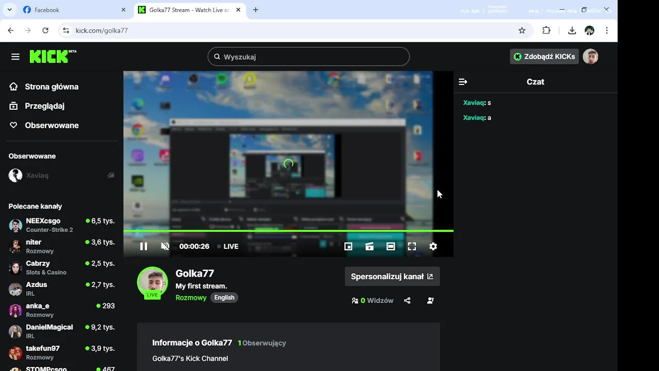
Task: Pause the live stream
Action: click(x=144, y=246)
